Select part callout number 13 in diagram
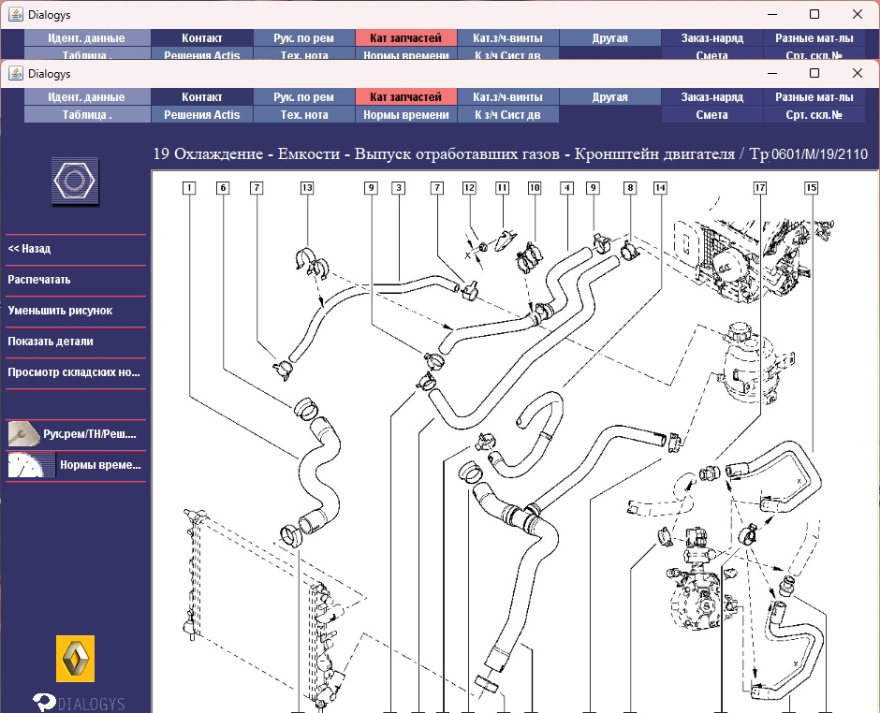Viewport: 880px width, 713px height. [306, 188]
